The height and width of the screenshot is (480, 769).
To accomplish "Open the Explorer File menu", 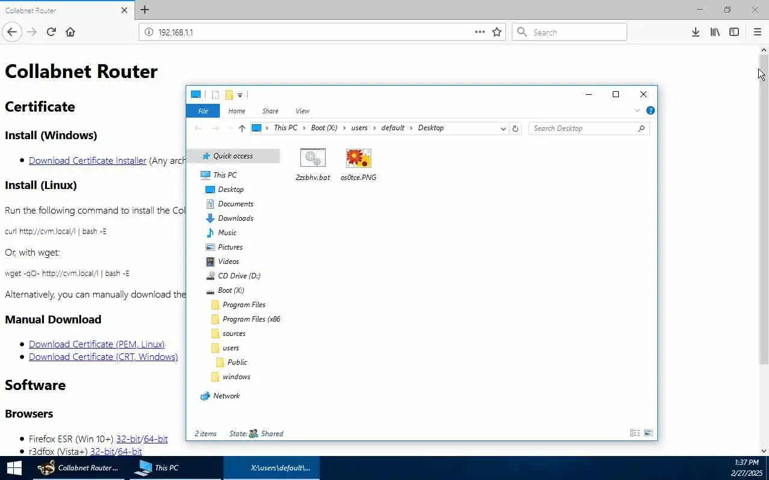I will pyautogui.click(x=203, y=111).
